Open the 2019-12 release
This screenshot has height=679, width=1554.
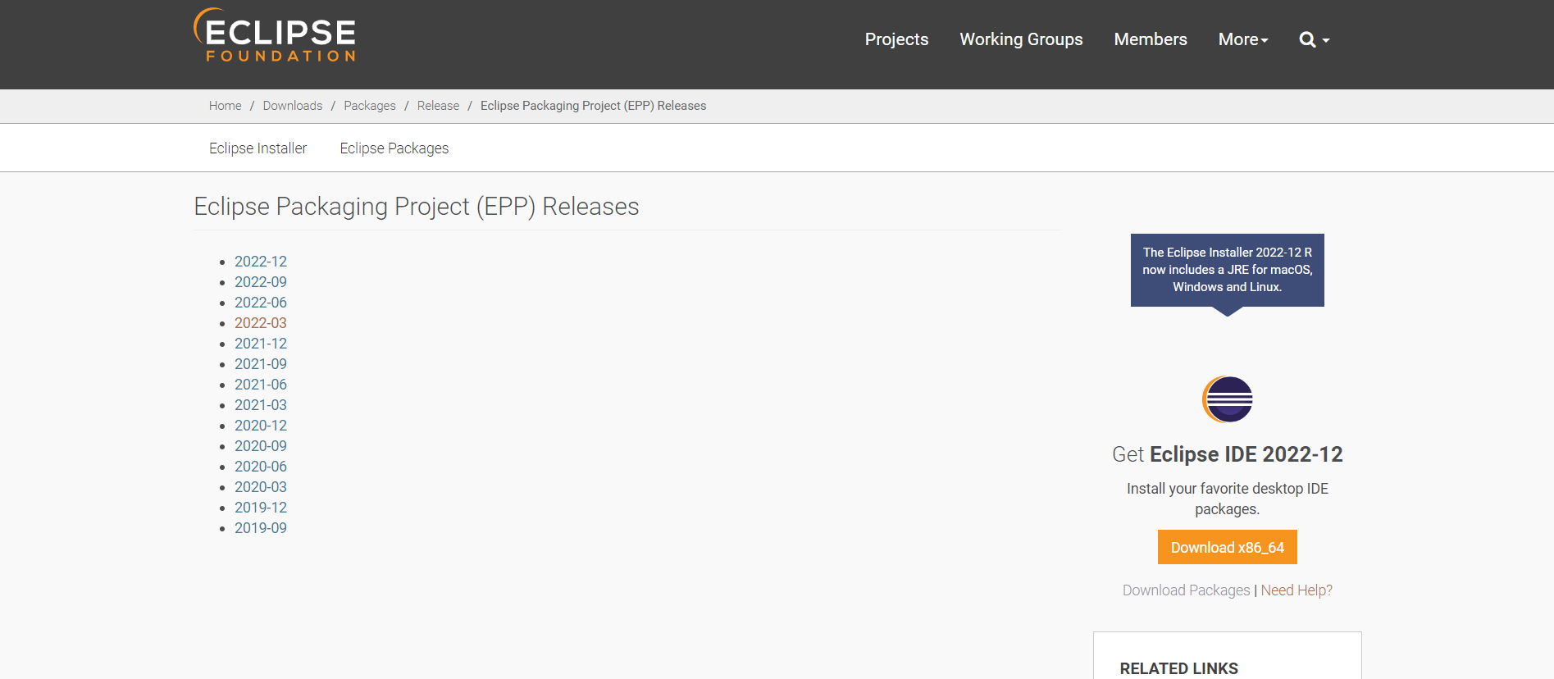coord(261,508)
